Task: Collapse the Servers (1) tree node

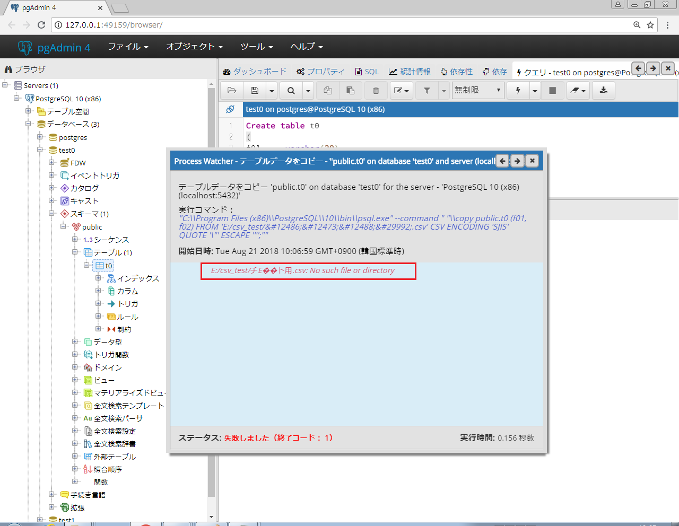Action: coord(5,85)
